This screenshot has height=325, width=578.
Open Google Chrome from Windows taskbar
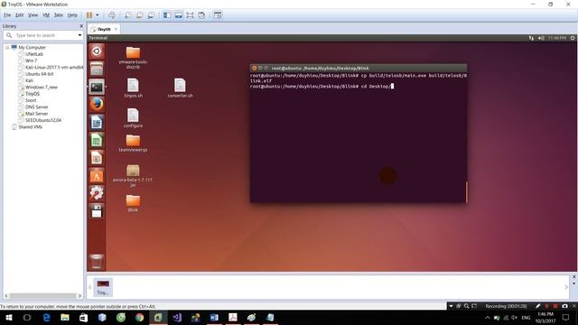139,318
